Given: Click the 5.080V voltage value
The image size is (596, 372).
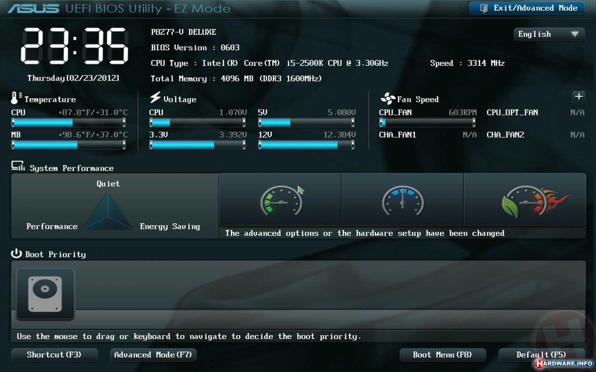Looking at the screenshot, I should click(x=342, y=112).
